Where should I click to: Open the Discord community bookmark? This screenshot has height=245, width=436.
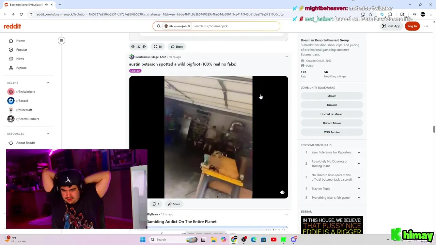332,105
